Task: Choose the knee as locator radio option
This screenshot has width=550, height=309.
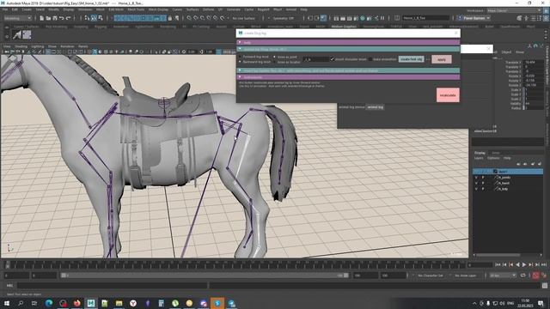Action: pos(275,62)
